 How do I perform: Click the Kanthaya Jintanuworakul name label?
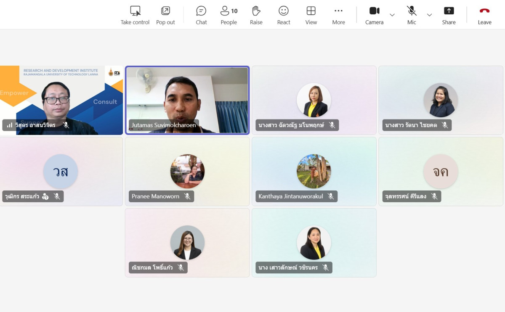[290, 196]
